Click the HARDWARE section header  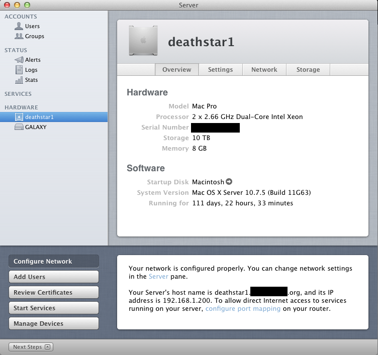[21, 107]
